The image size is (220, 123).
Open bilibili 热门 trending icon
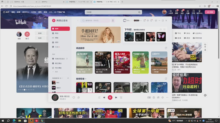[x=27, y=35]
